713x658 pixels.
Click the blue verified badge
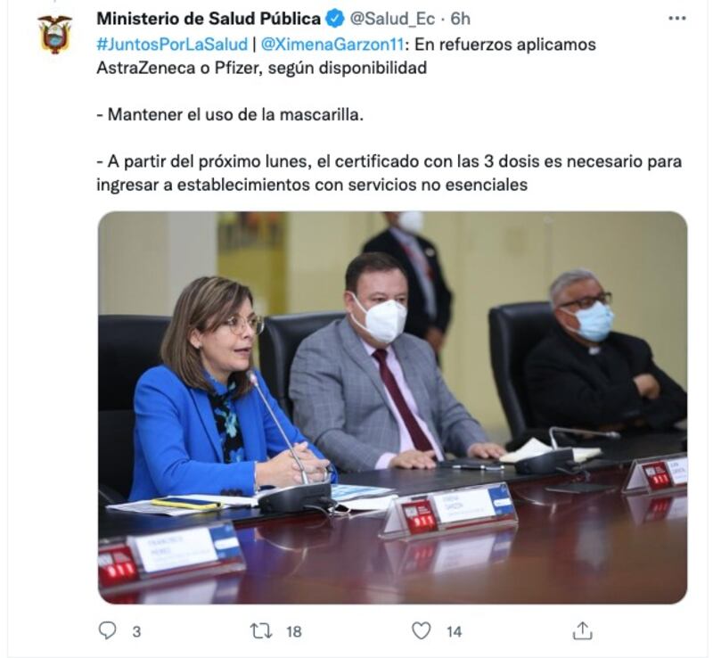335,19
